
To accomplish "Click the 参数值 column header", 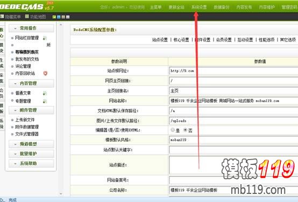I will 260,61.
